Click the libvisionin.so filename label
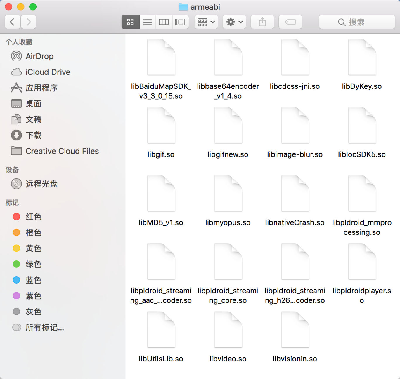The height and width of the screenshot is (379, 400). coord(295,359)
